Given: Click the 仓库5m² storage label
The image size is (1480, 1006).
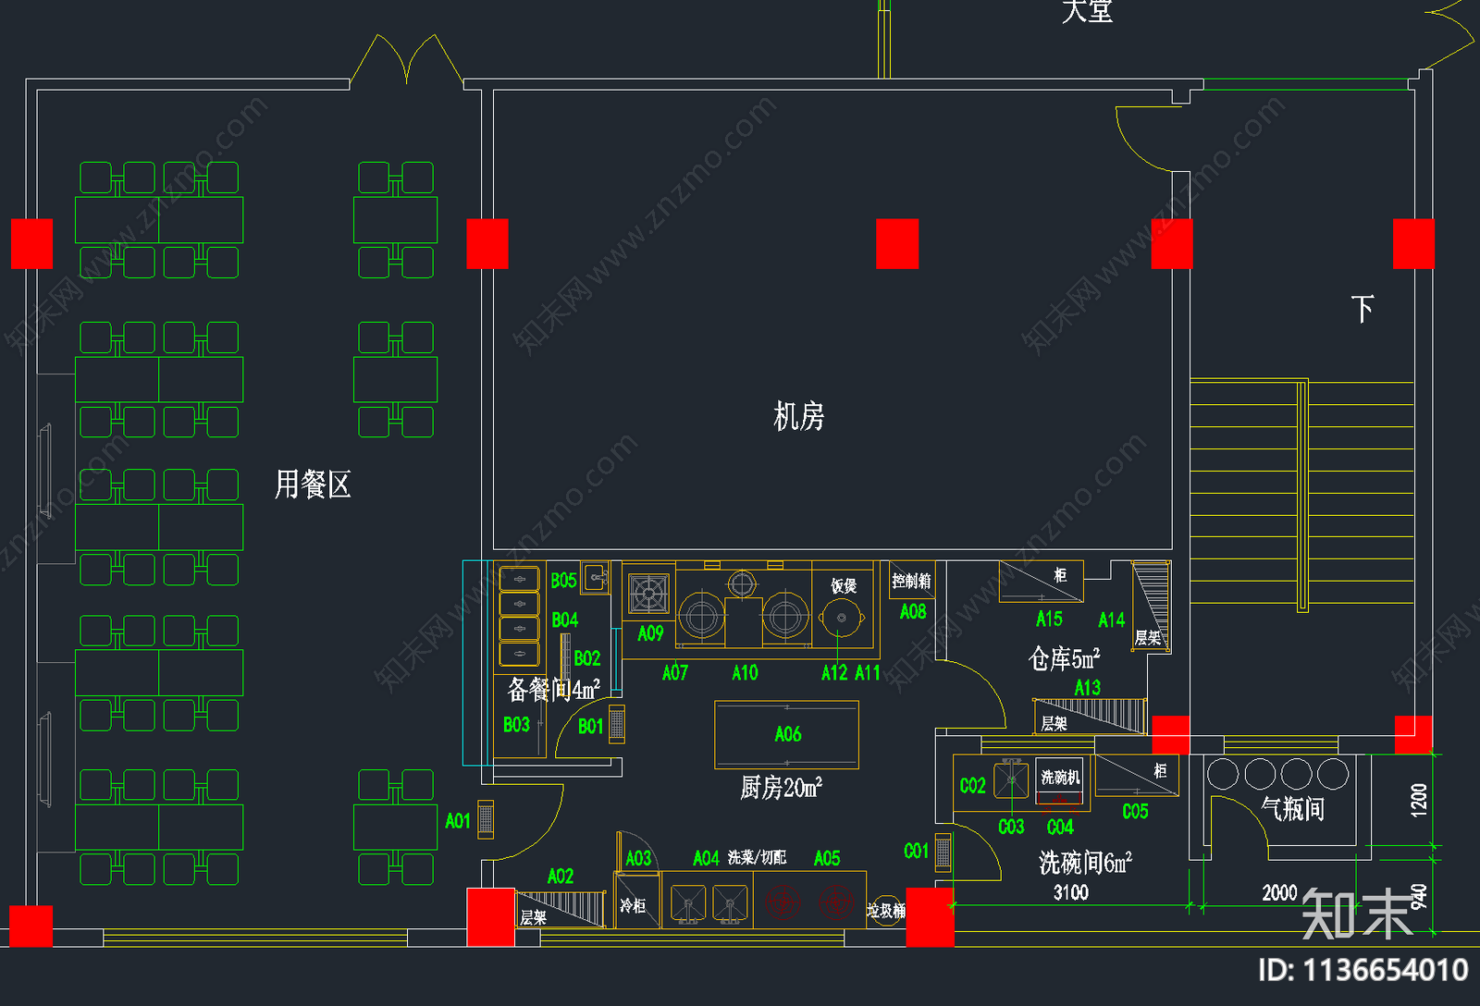Looking at the screenshot, I should pos(1065,657).
